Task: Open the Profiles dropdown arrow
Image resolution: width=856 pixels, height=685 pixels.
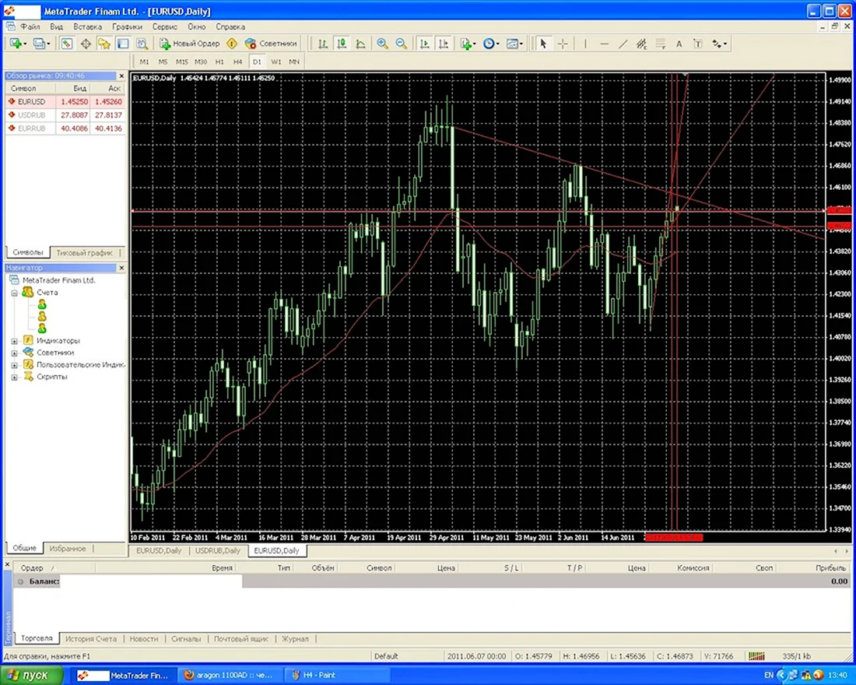Action: (x=48, y=44)
